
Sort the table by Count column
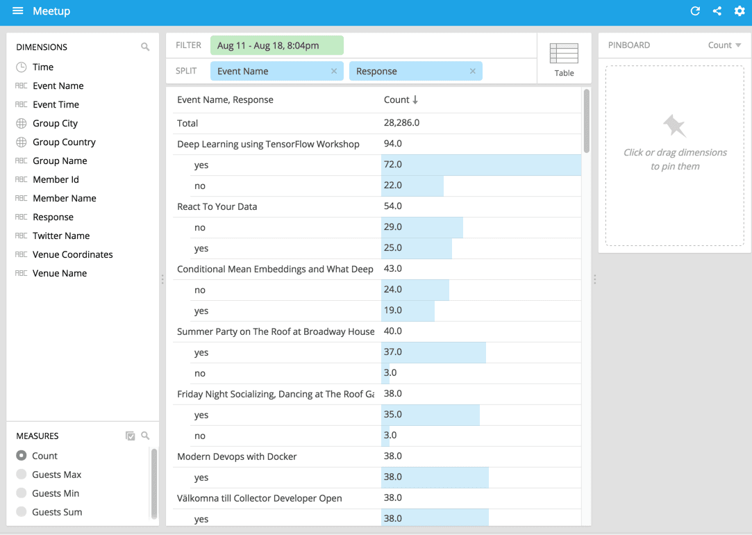tap(401, 100)
